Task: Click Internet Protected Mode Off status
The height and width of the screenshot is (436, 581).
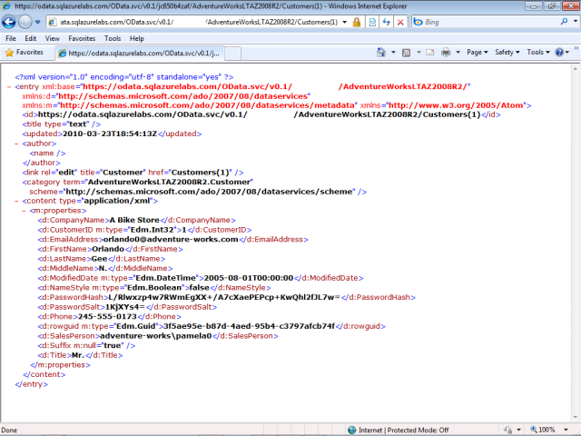Action: pos(403,430)
